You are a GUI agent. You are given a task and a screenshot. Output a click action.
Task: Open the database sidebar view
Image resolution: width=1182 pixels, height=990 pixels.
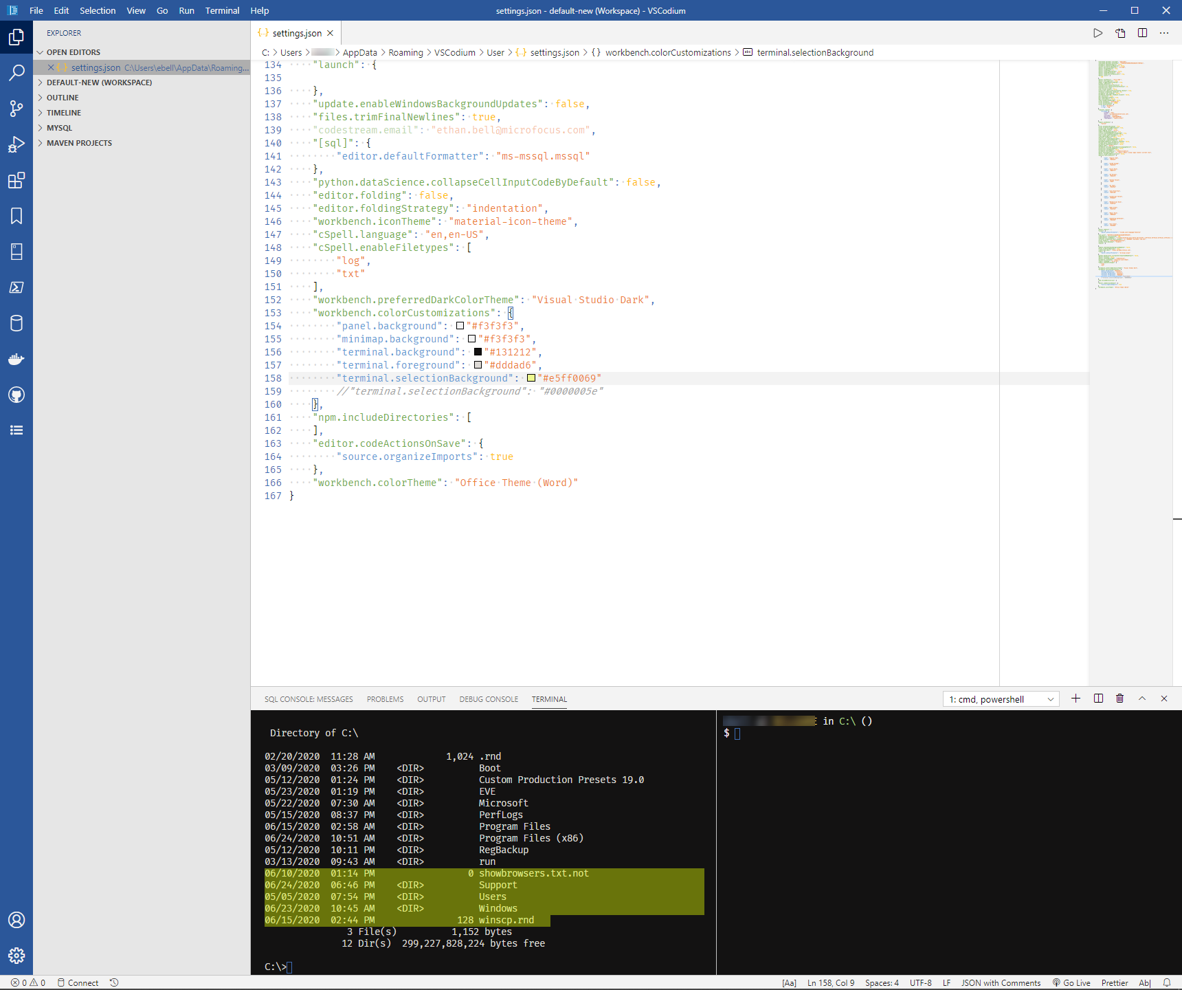[16, 323]
